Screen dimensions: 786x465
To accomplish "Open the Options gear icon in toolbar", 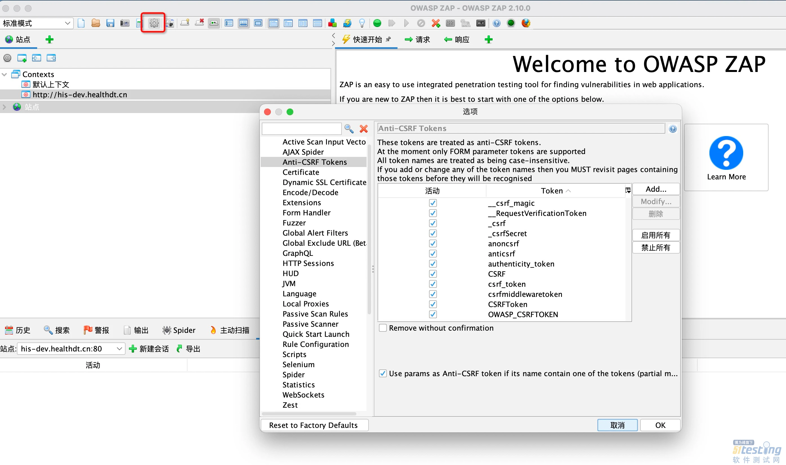I will 154,23.
